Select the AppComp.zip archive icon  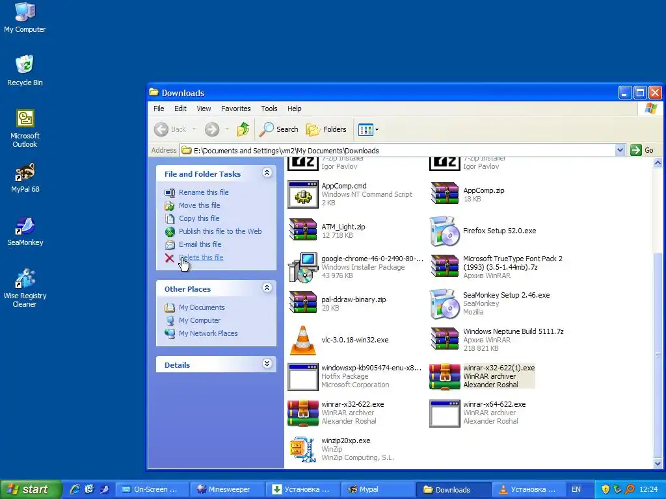(x=445, y=193)
